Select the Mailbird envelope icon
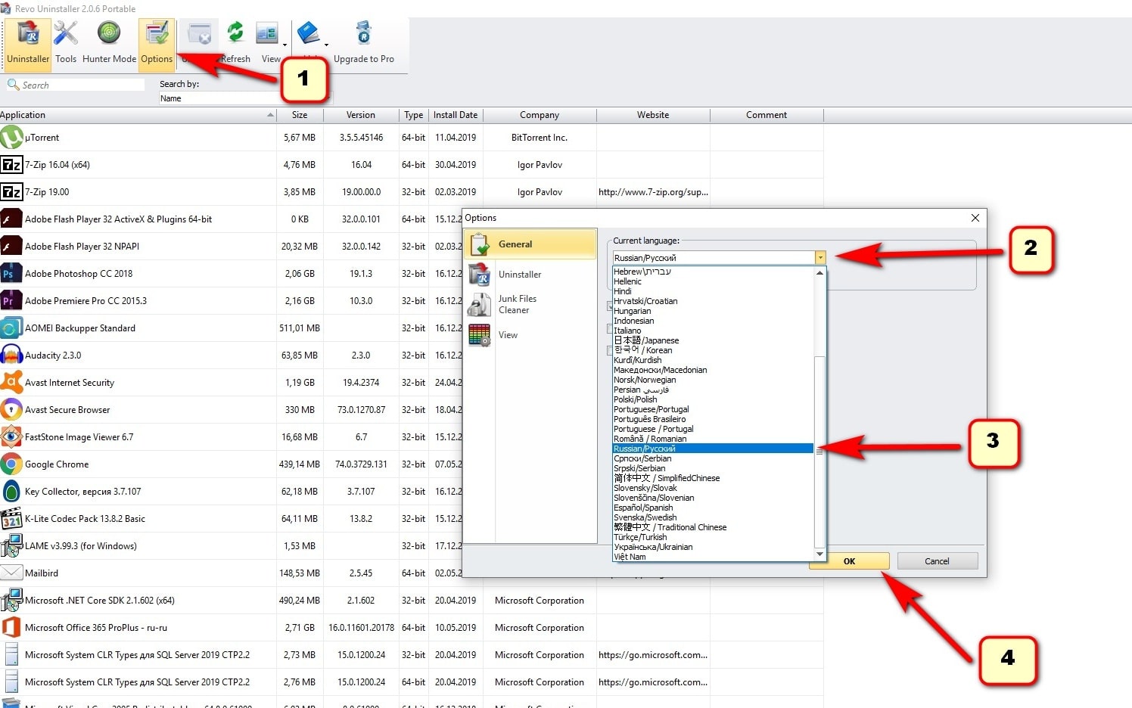The height and width of the screenshot is (708, 1132). (11, 573)
